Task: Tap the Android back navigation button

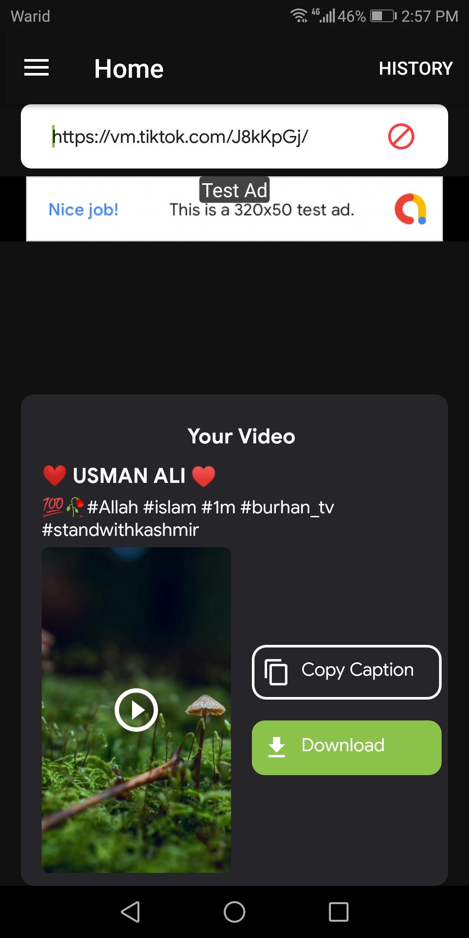Action: pos(130,912)
